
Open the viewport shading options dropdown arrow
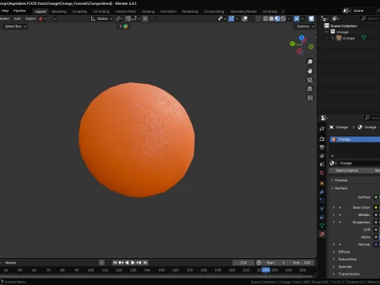(x=289, y=18)
